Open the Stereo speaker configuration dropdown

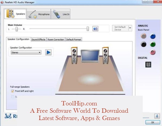click(26, 52)
